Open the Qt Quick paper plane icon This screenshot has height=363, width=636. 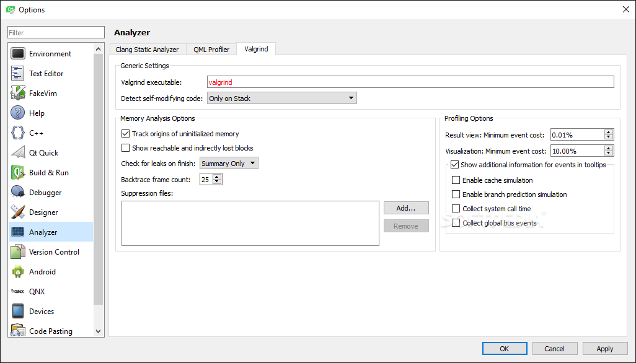(18, 153)
